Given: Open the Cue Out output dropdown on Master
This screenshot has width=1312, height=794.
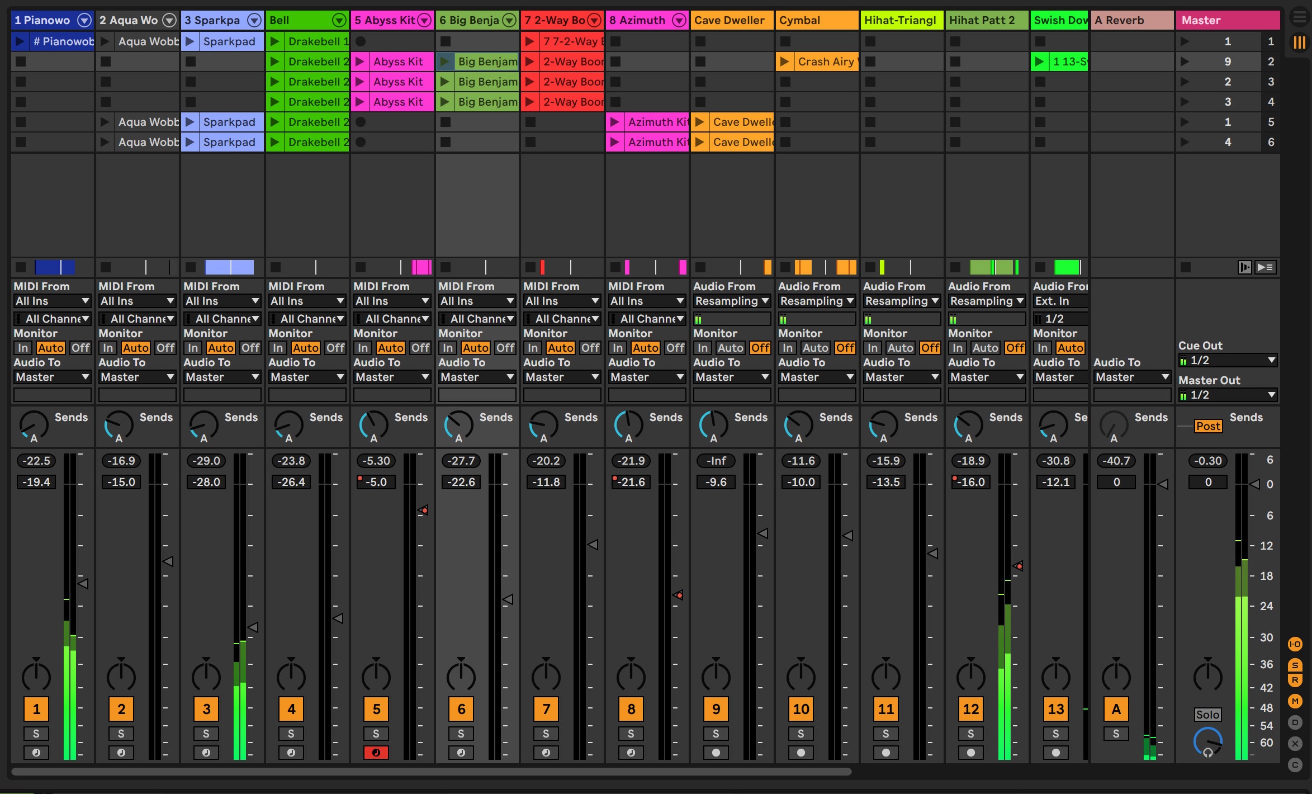Looking at the screenshot, I should tap(1228, 360).
